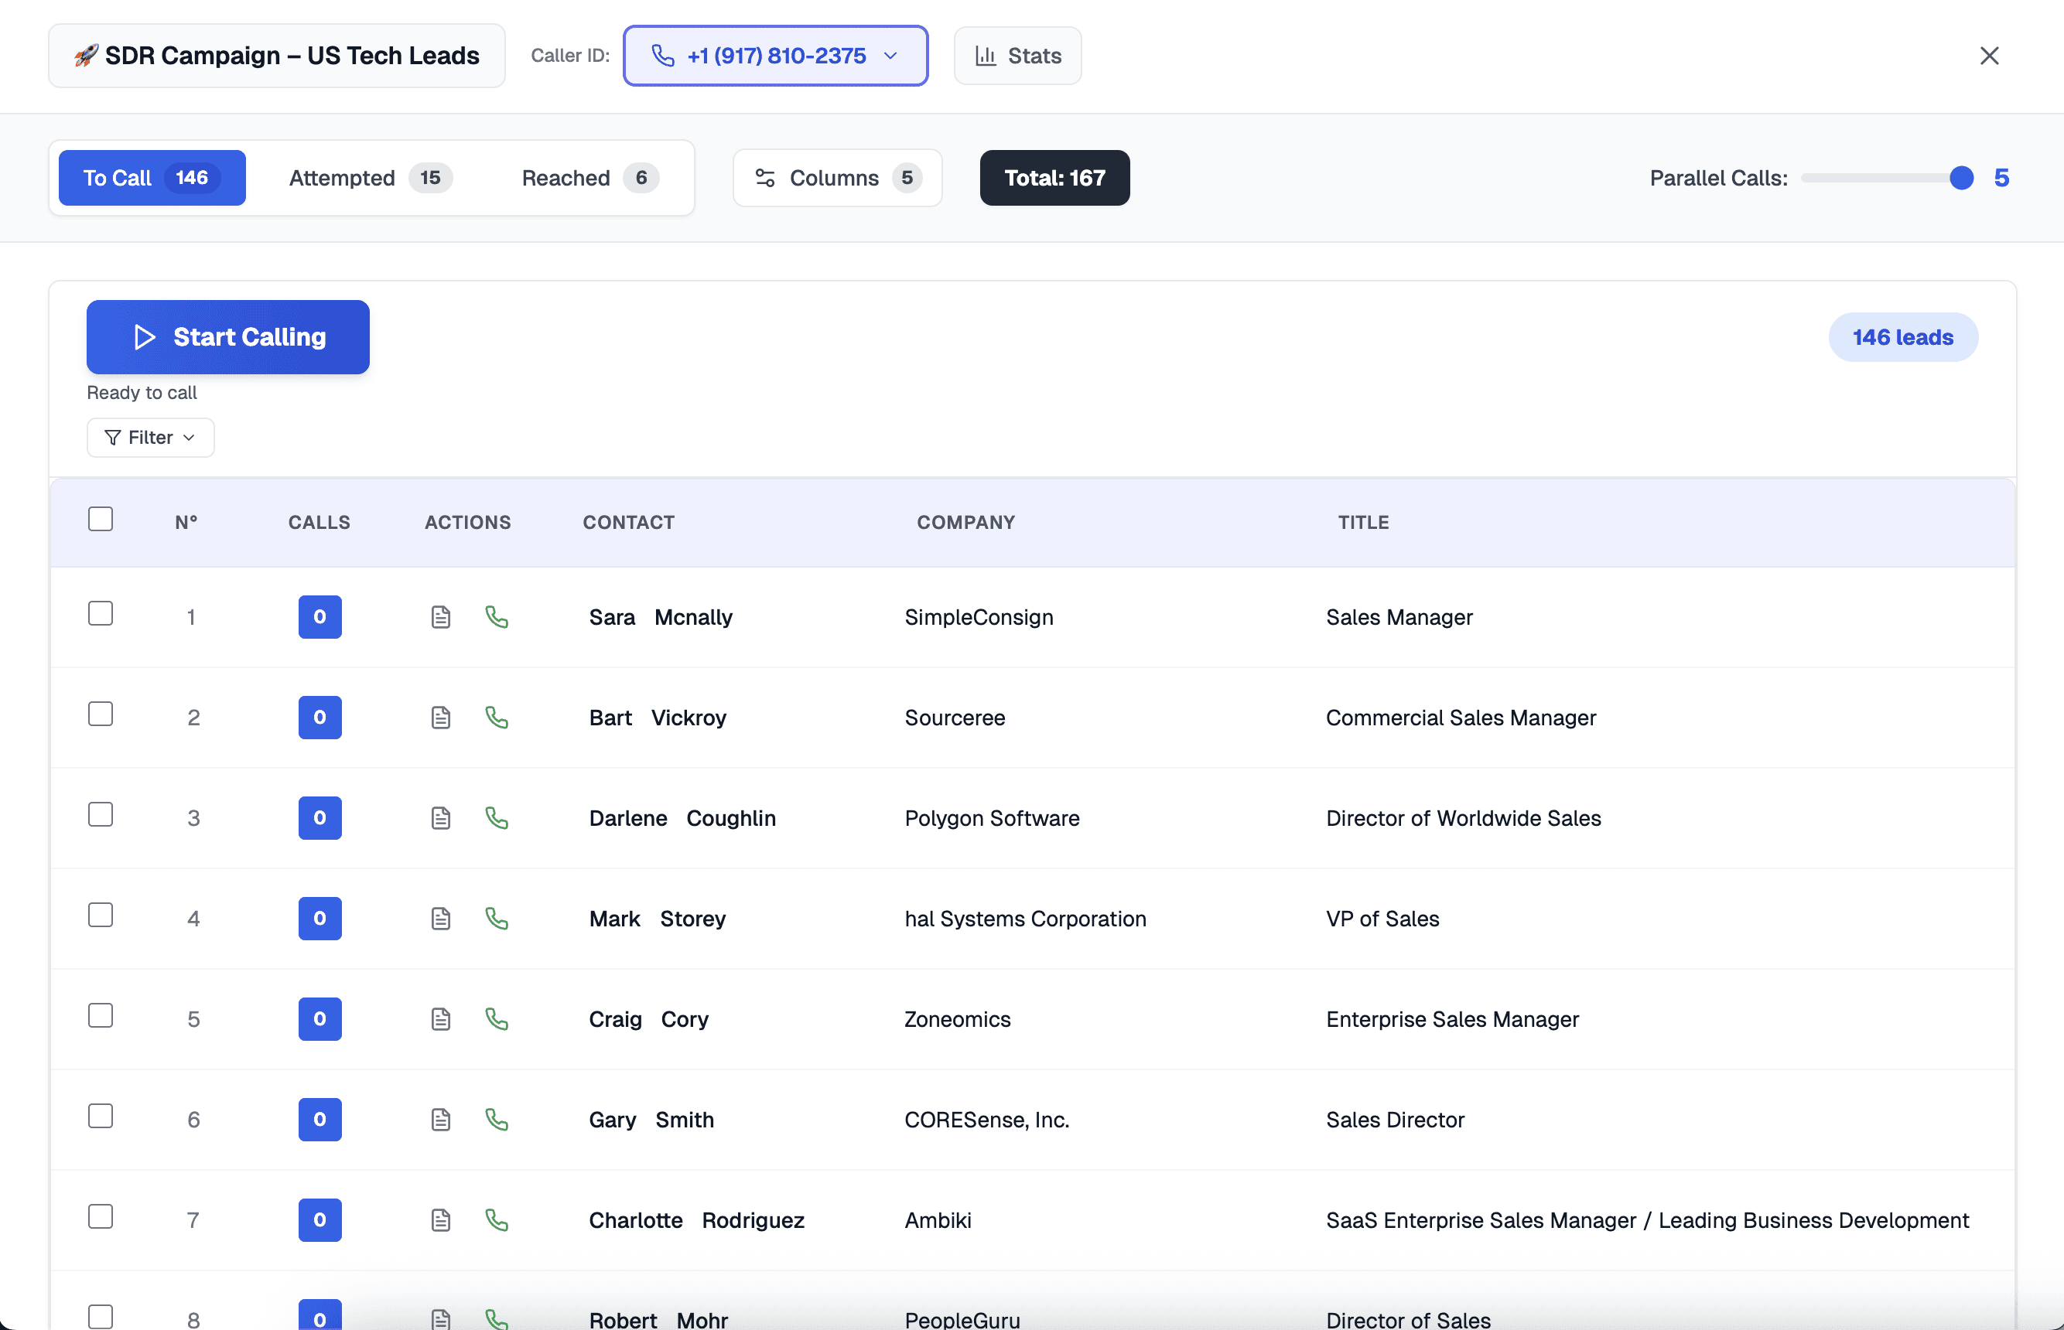View the Reached leads tab
The width and height of the screenshot is (2064, 1330).
coord(586,178)
